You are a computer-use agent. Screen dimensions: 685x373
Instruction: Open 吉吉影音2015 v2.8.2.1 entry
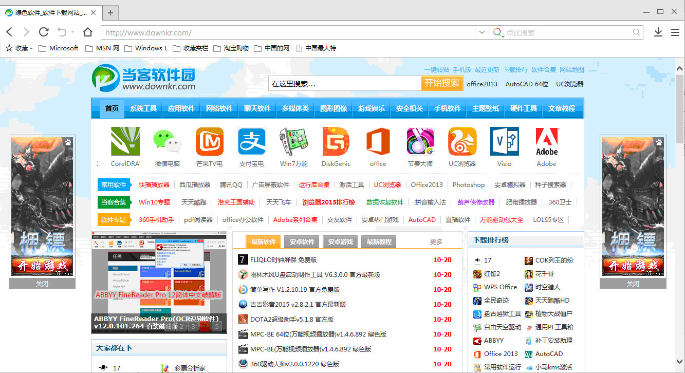(x=298, y=304)
